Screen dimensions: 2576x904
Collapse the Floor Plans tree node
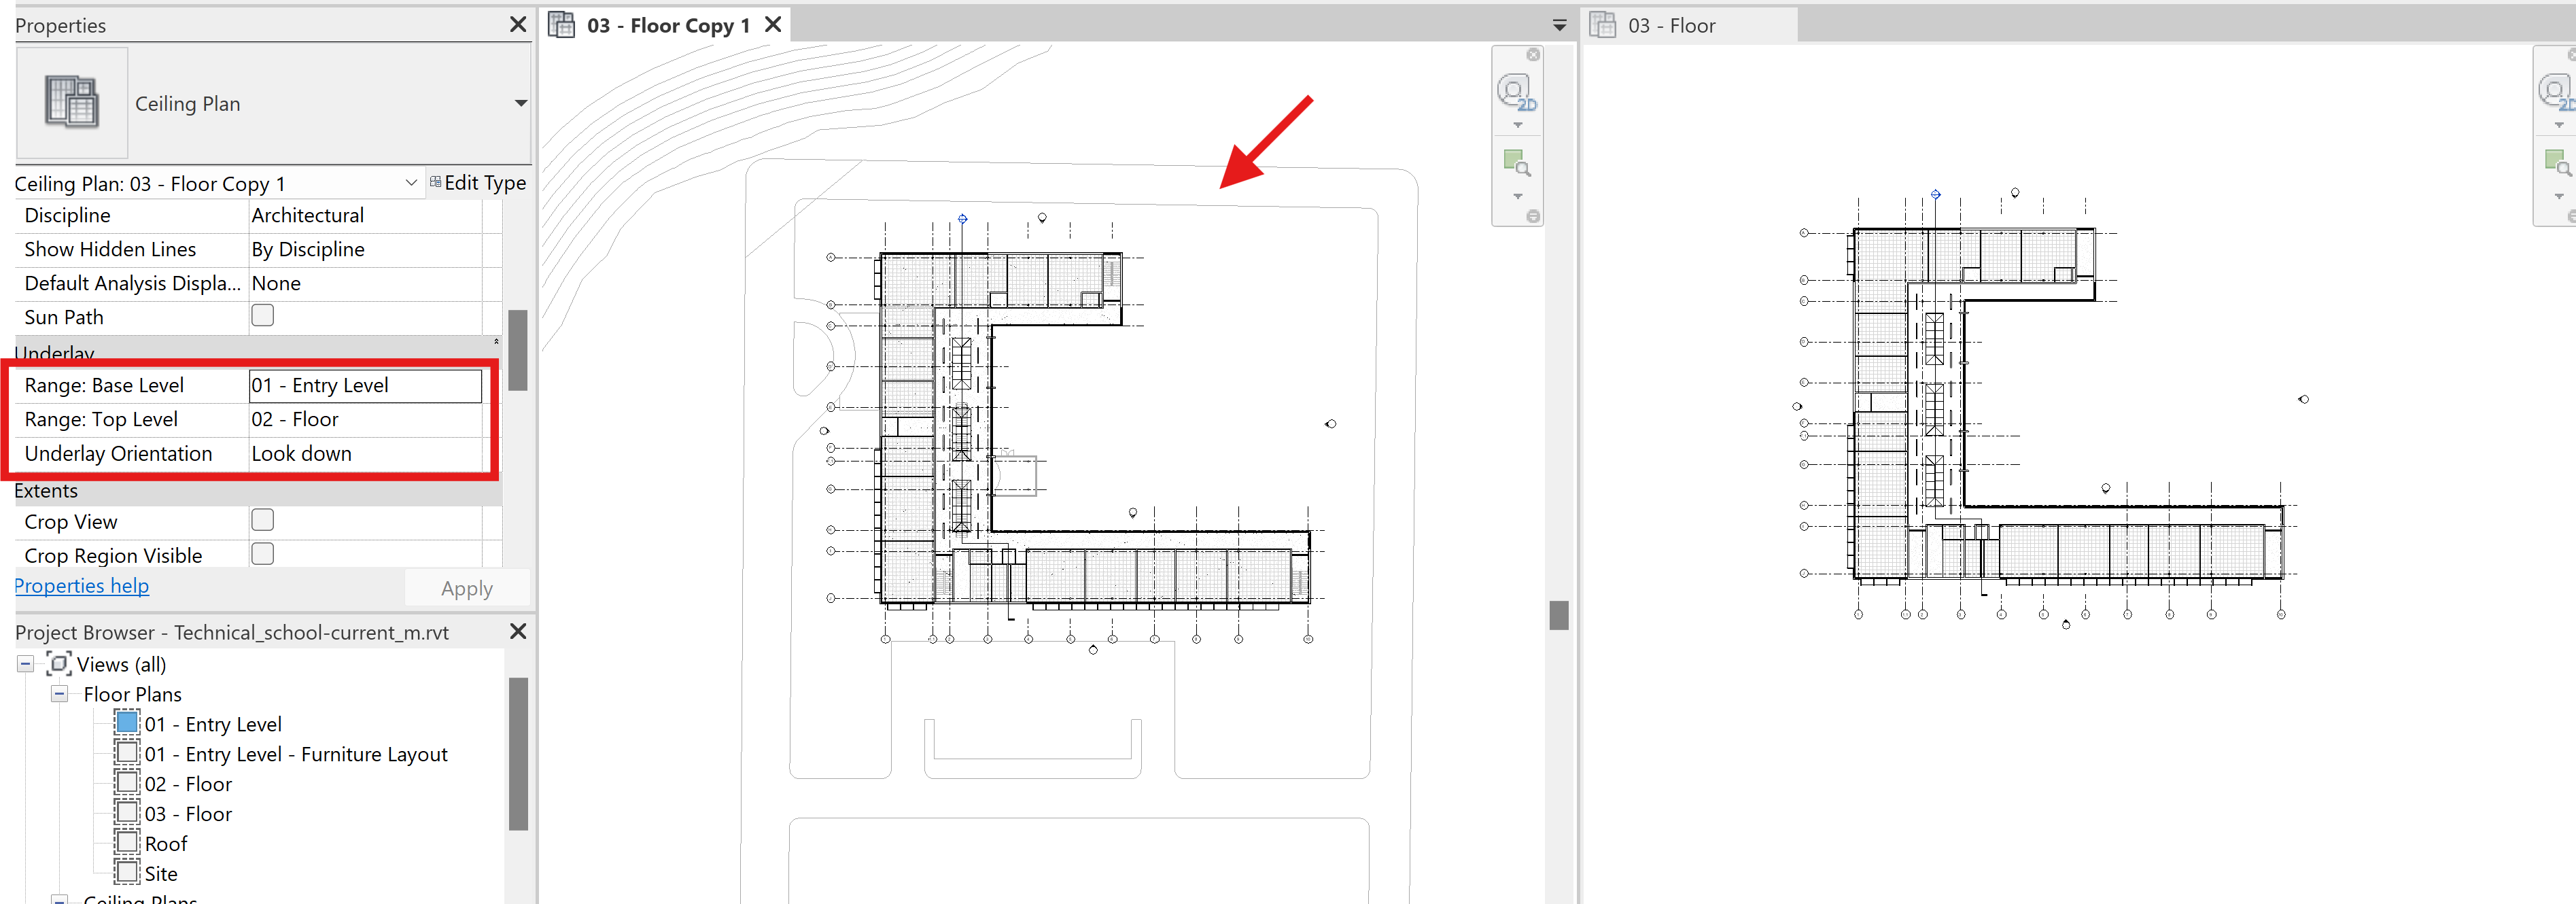coord(60,693)
